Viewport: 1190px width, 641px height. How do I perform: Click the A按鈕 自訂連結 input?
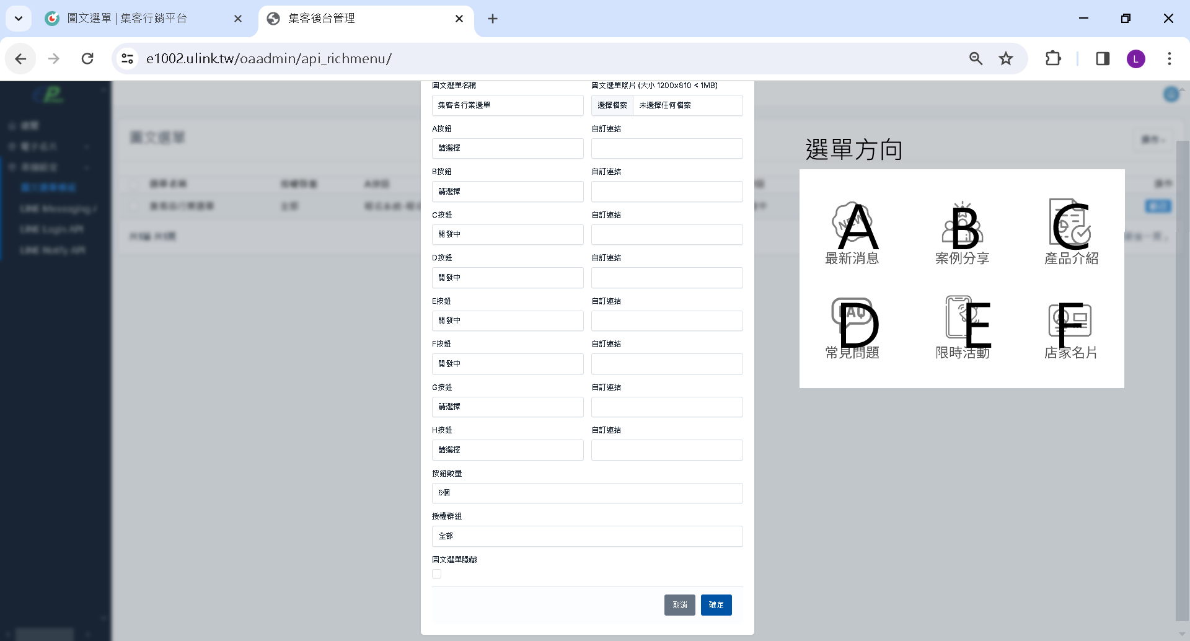pyautogui.click(x=667, y=148)
